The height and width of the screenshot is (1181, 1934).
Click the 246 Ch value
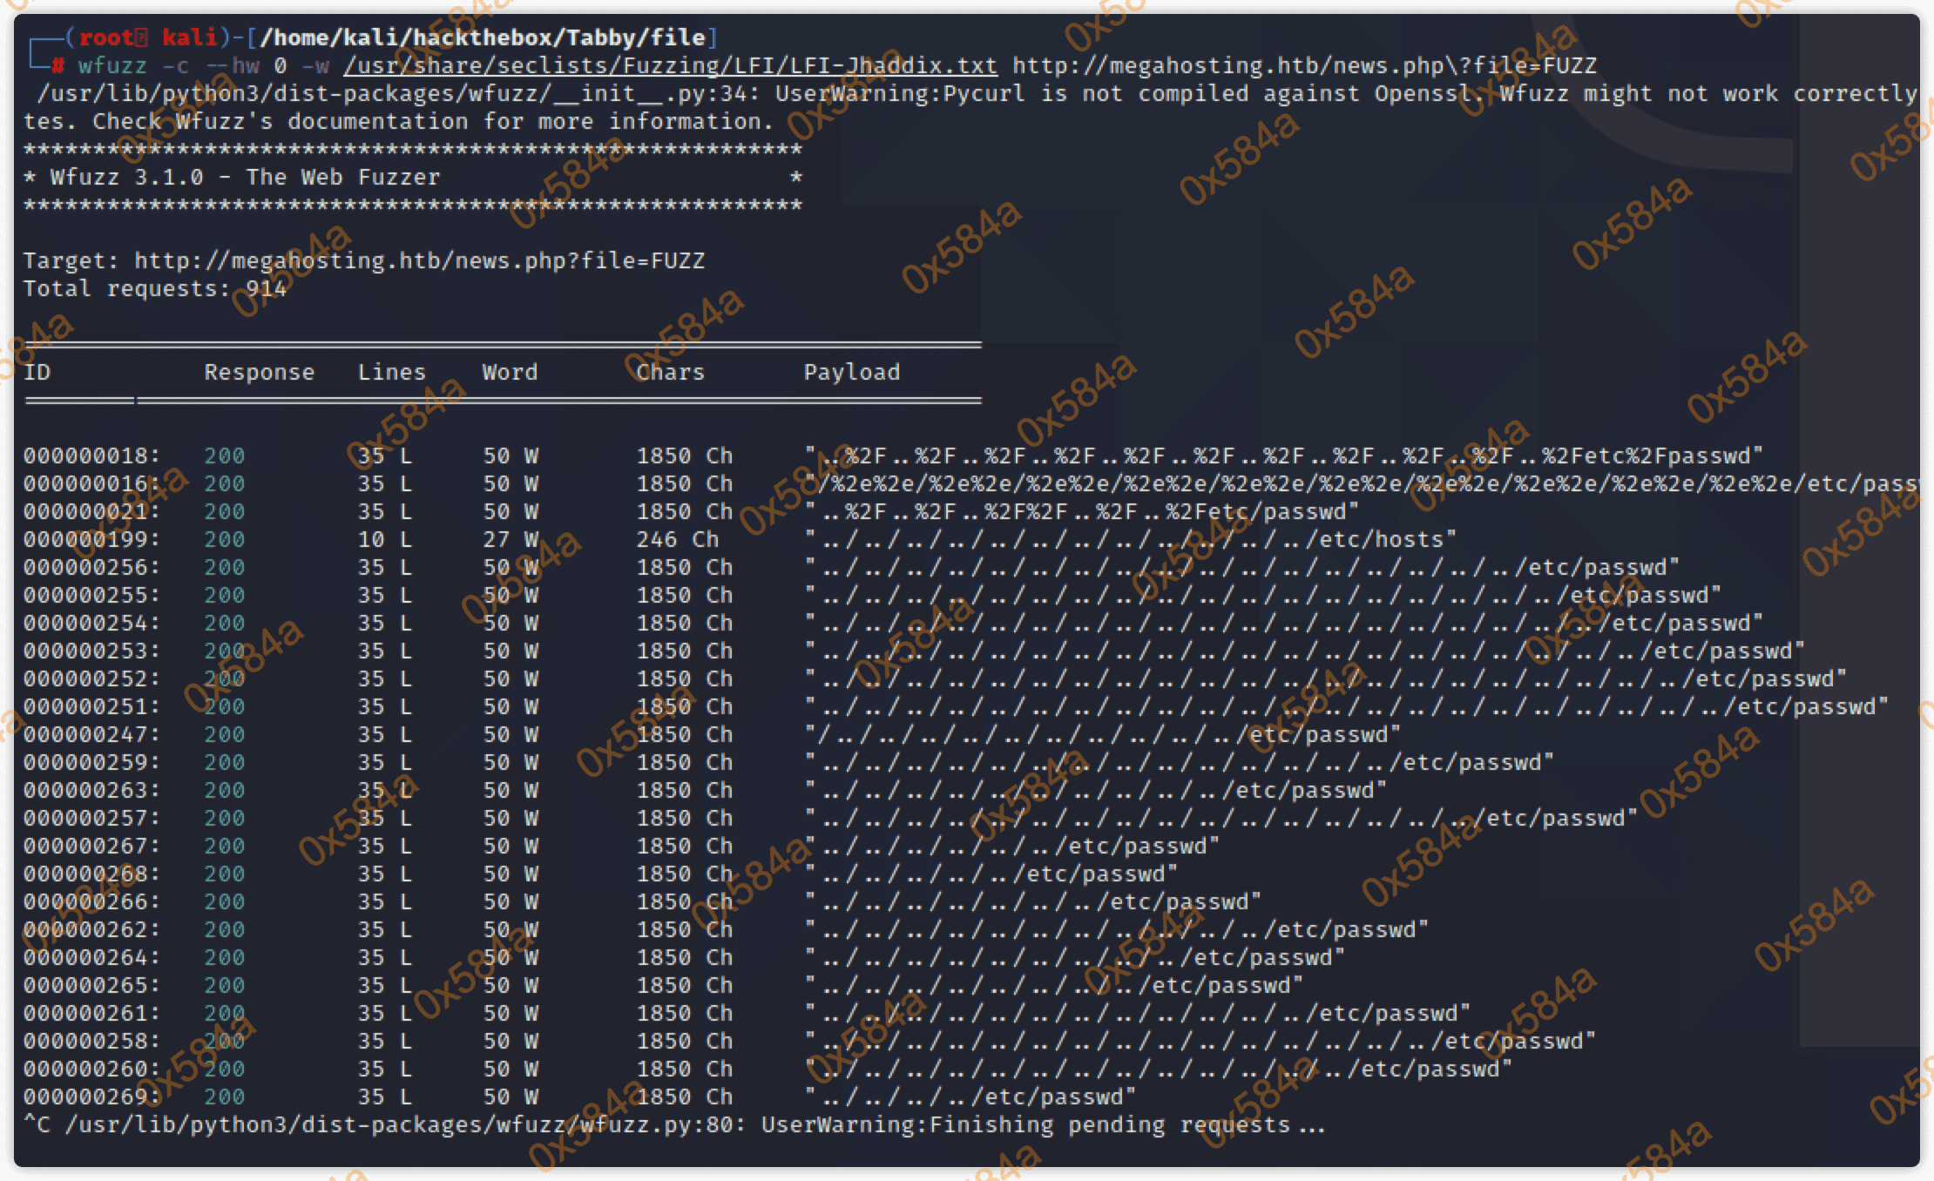coord(677,539)
